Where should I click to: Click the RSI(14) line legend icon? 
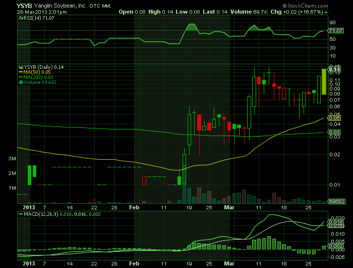coord(20,18)
